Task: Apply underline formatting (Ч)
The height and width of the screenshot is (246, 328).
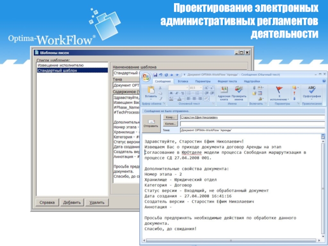Action: tap(182, 93)
